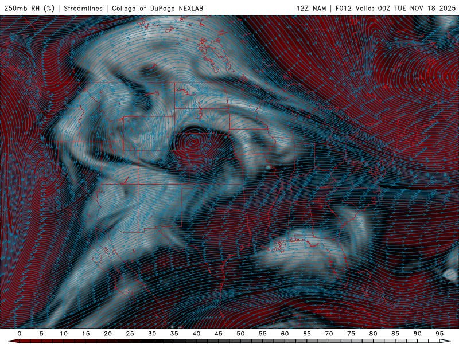Click the swirl center off the California coast
This screenshot has height=344, width=459.
coord(44,173)
